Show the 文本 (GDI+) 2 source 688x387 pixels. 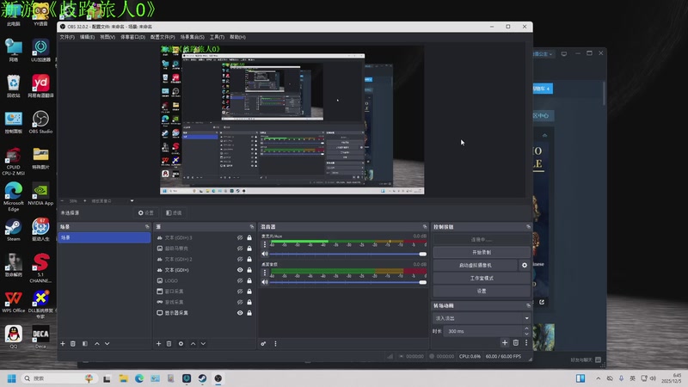pos(240,260)
